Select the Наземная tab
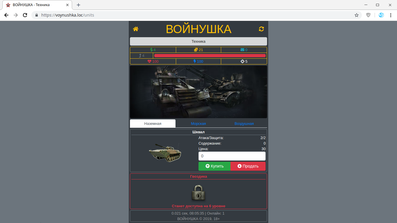 tap(153, 124)
